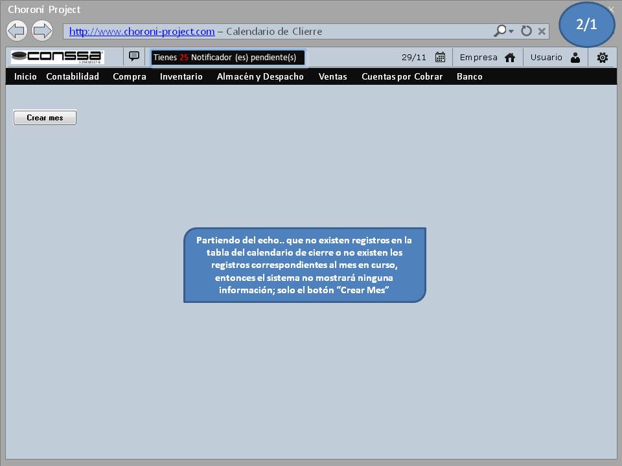Open the Inventario menu
622x466 pixels.
click(x=181, y=76)
